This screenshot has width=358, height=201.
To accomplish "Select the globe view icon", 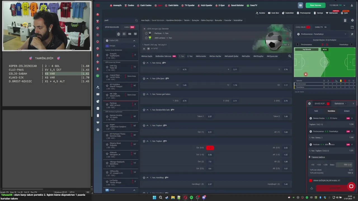I will [119, 34].
